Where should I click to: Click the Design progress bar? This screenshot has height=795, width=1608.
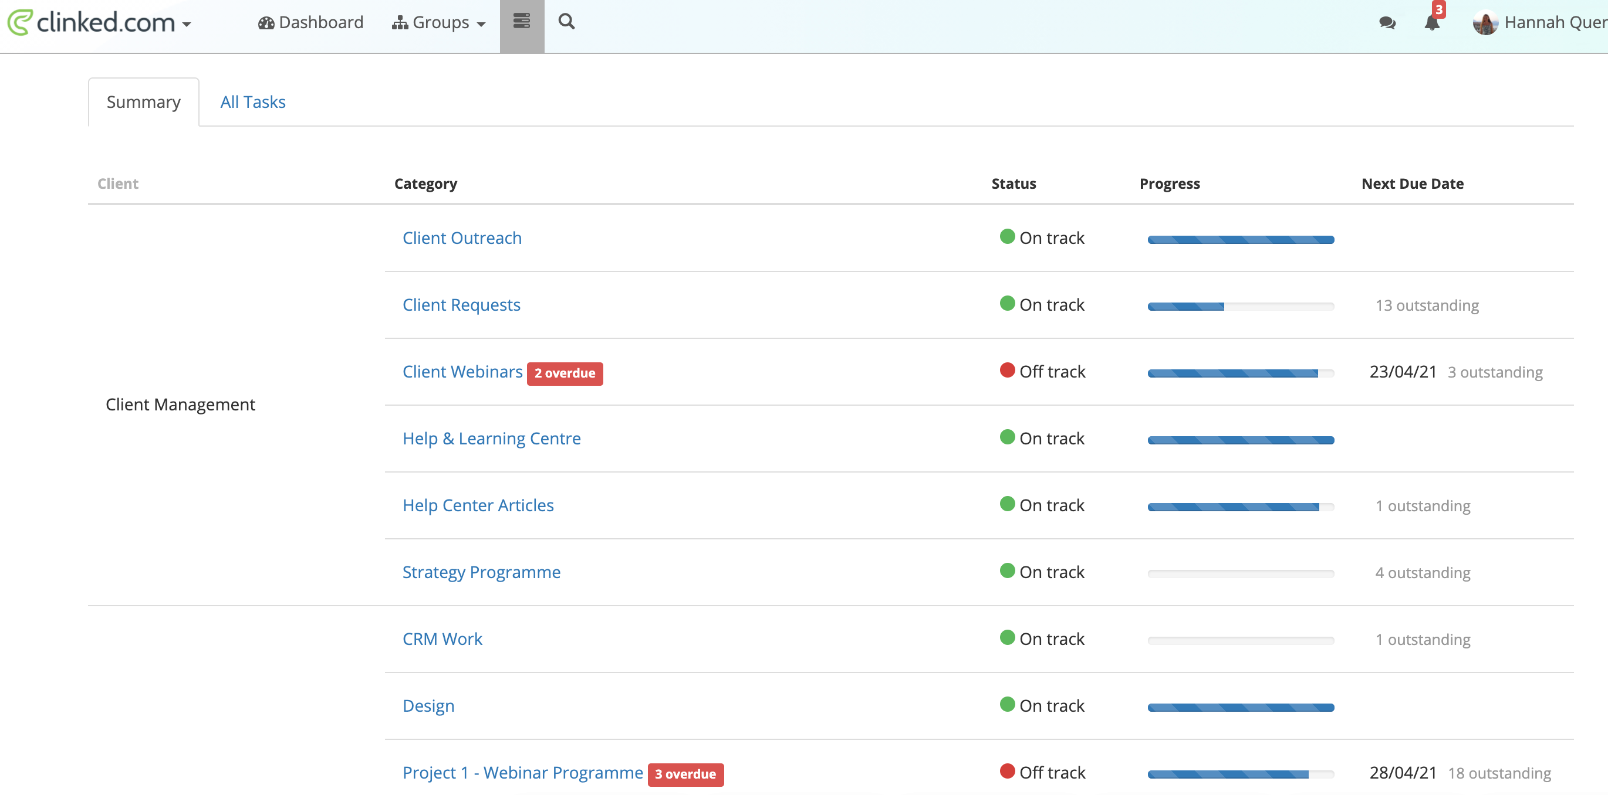coord(1241,707)
